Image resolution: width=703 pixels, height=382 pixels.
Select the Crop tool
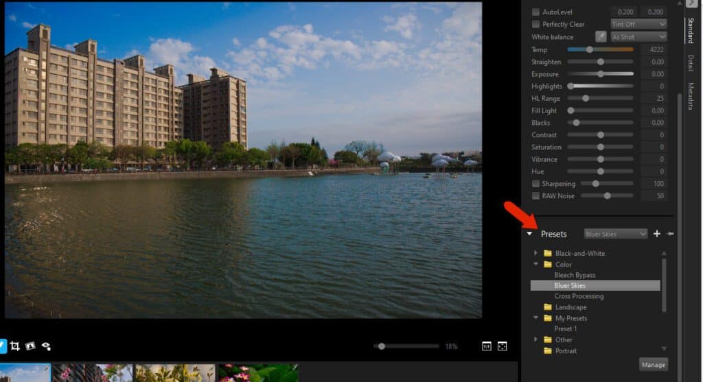[x=14, y=346]
